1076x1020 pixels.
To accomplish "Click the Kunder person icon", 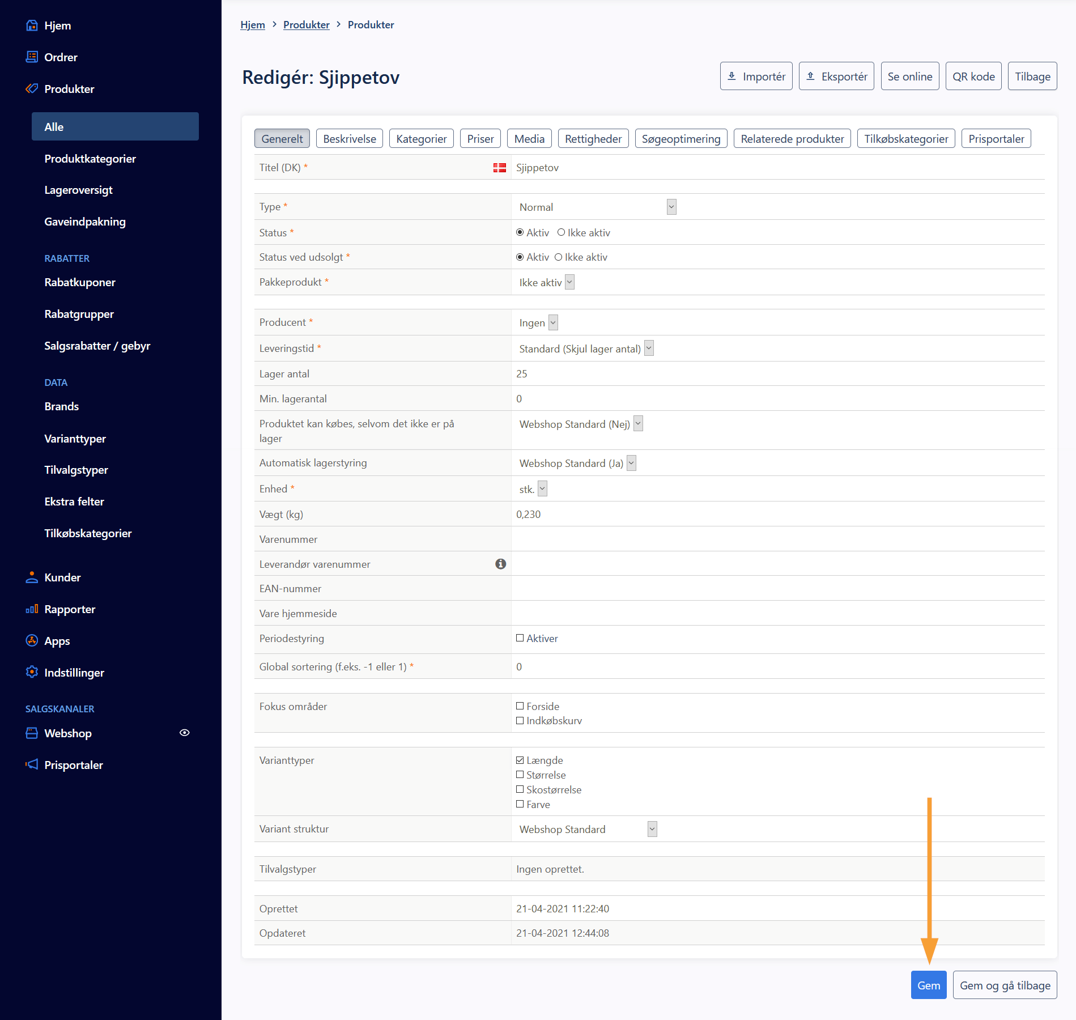I will pos(32,577).
